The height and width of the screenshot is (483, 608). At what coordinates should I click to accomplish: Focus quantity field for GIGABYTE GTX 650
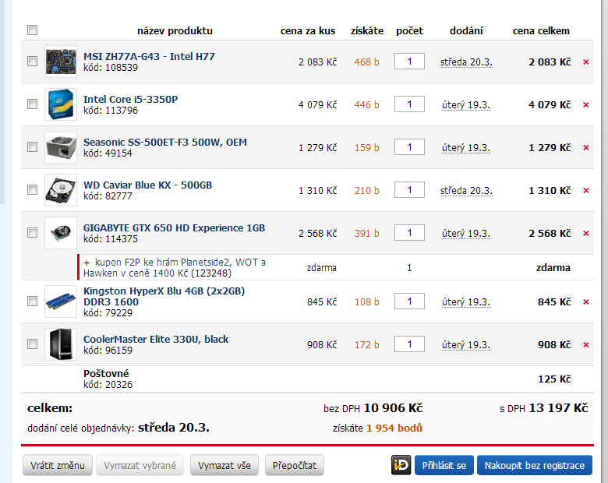click(409, 233)
